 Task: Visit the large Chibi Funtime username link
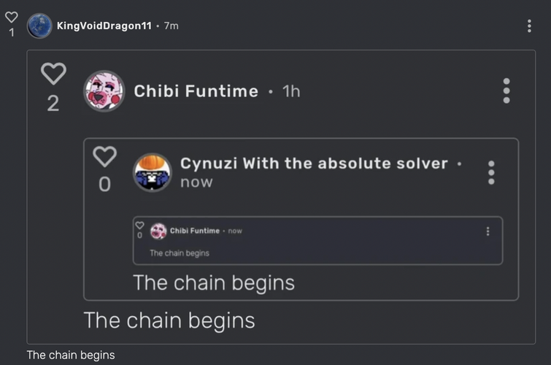tap(196, 91)
